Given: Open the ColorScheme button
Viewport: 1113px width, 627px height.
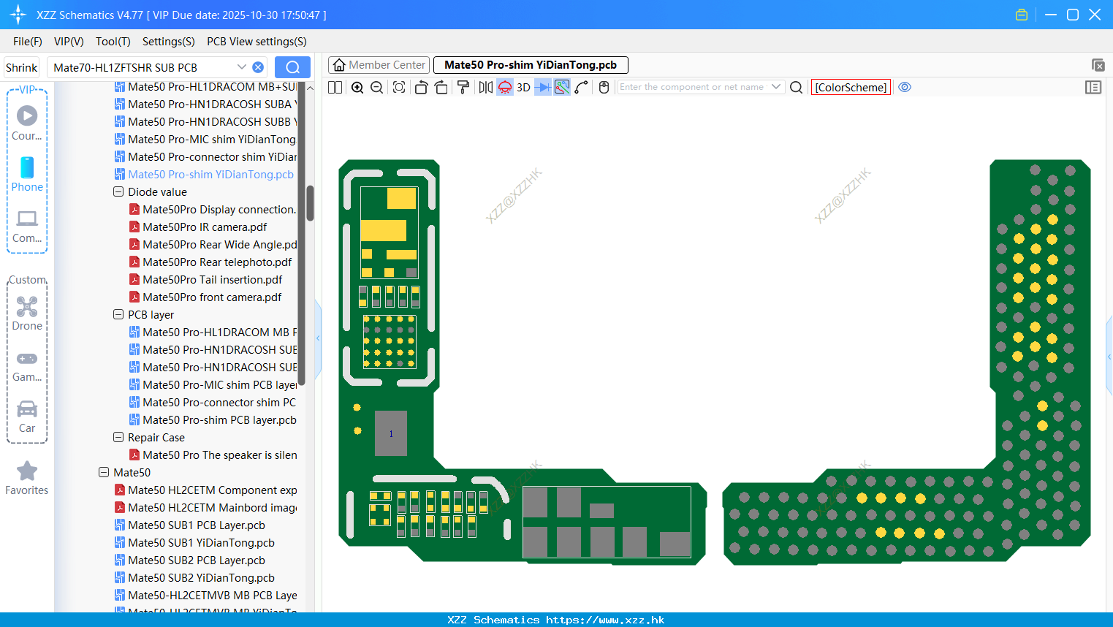Looking at the screenshot, I should click(851, 87).
